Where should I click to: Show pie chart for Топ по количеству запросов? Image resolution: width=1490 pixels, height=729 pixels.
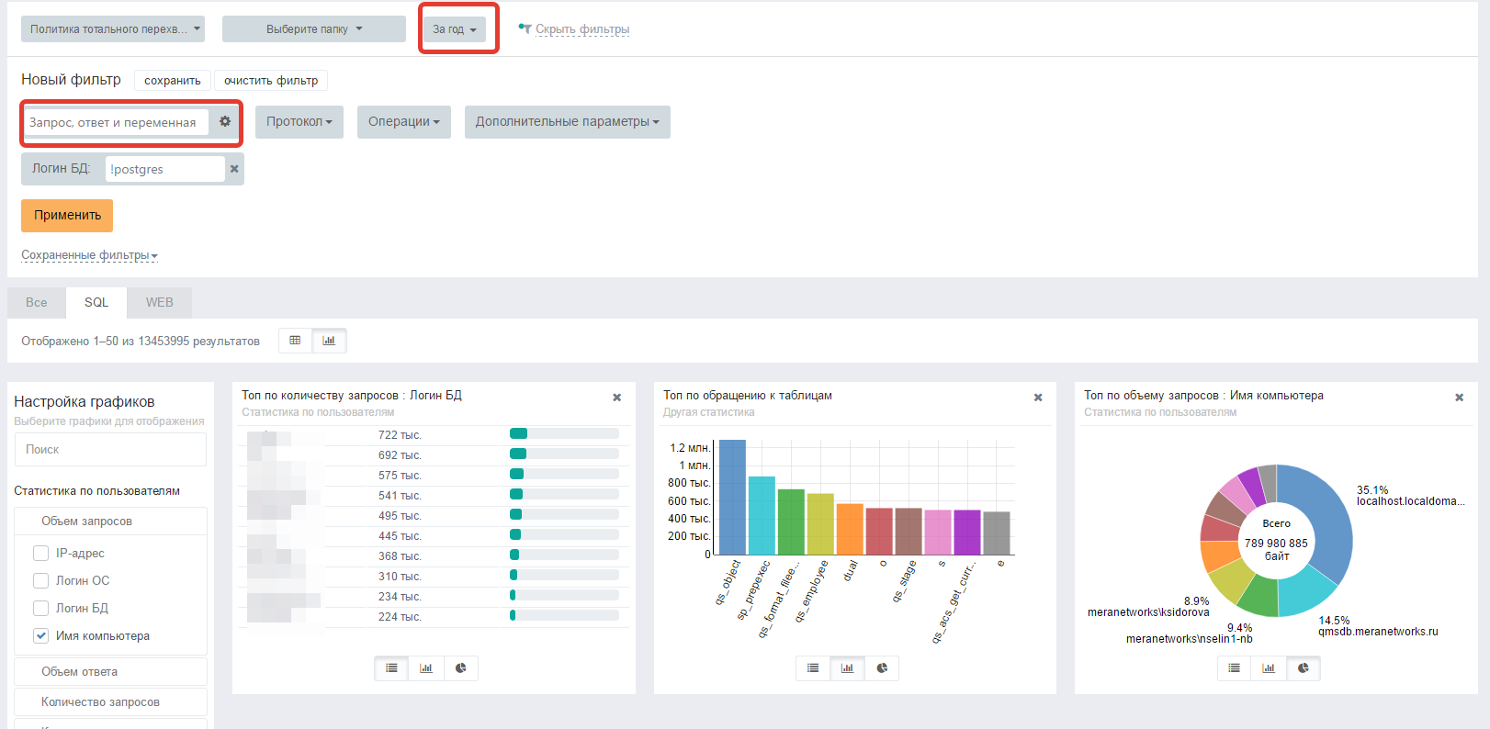(x=460, y=668)
